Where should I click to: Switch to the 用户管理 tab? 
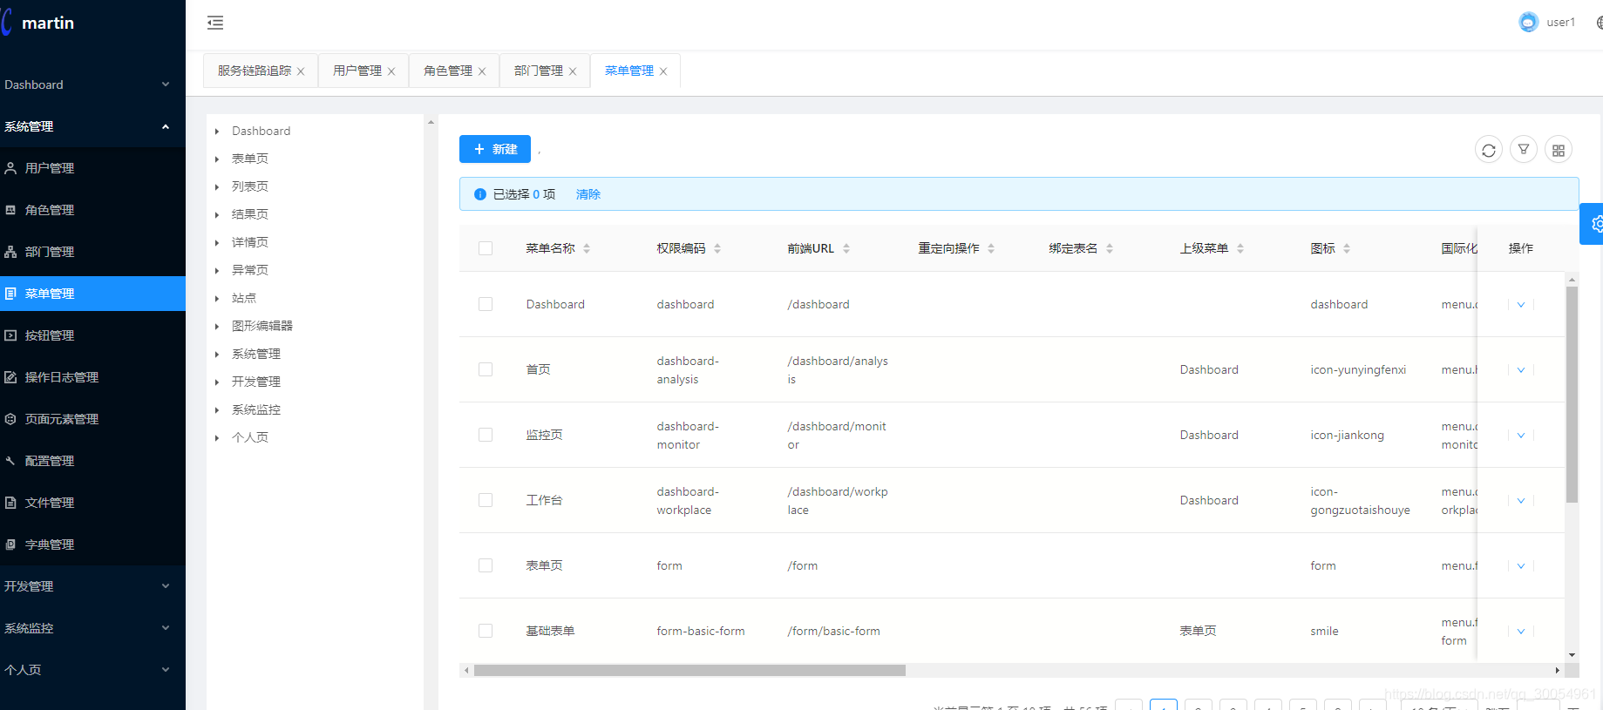357,71
